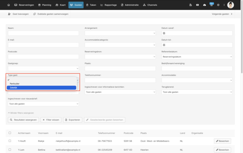This screenshot has height=153, width=243.
Task: Click the Organisatie column header
Action: [197, 133]
